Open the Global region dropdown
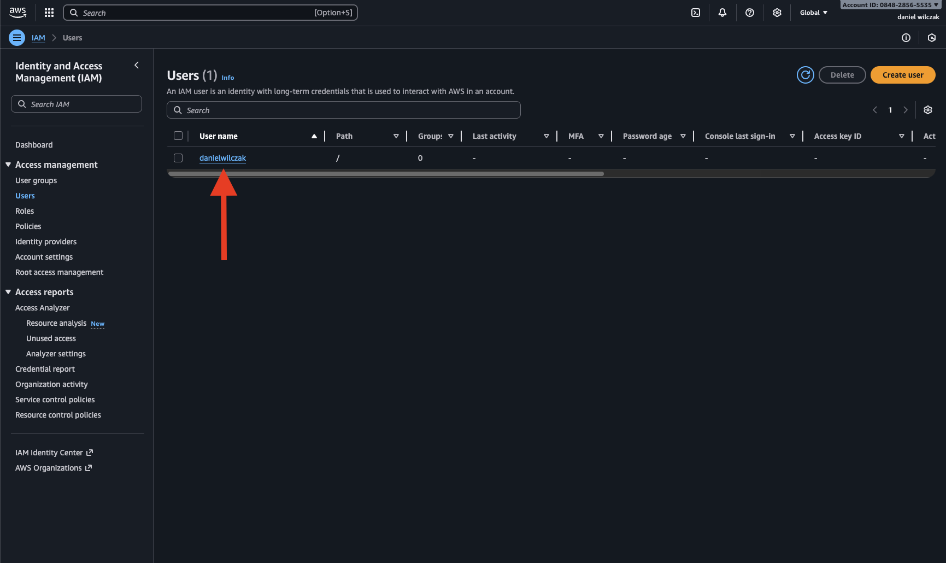This screenshot has width=946, height=563. pyautogui.click(x=813, y=13)
